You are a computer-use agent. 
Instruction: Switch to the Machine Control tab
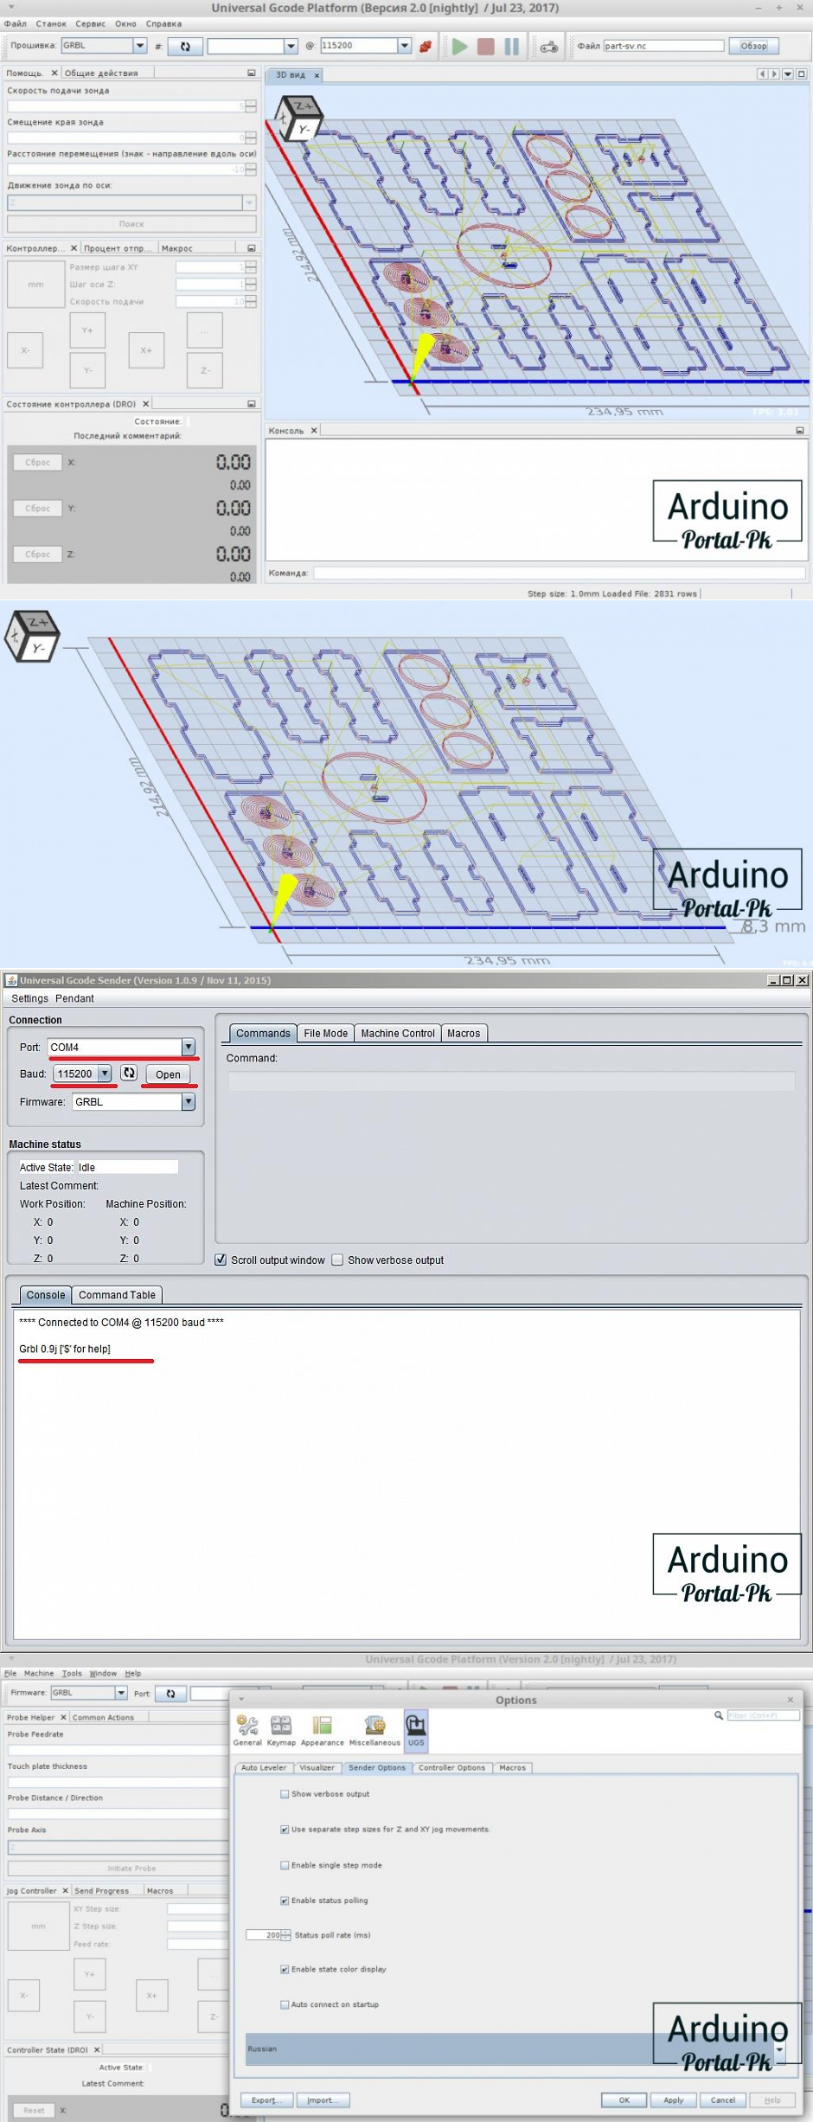[398, 1033]
